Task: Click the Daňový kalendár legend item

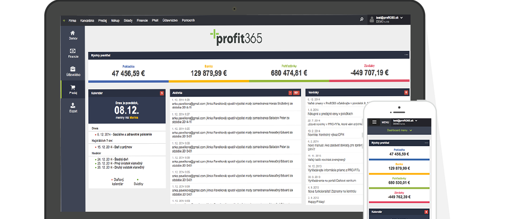Action: tap(117, 182)
